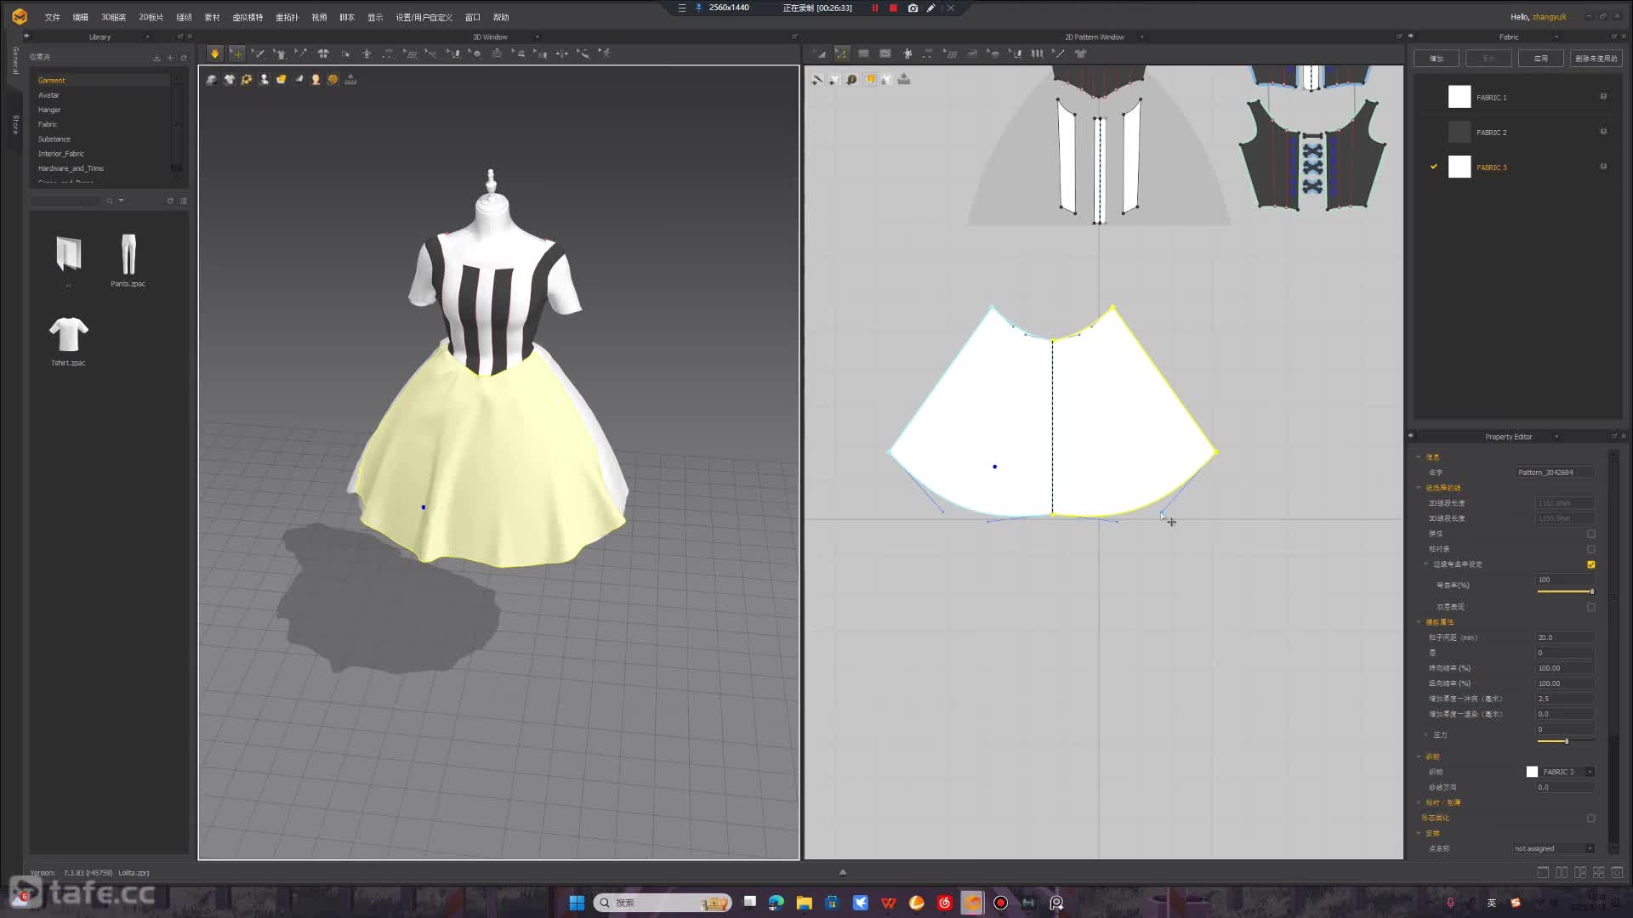The image size is (1633, 918).
Task: Toggle the 弹性 checkbox
Action: pyautogui.click(x=1590, y=534)
